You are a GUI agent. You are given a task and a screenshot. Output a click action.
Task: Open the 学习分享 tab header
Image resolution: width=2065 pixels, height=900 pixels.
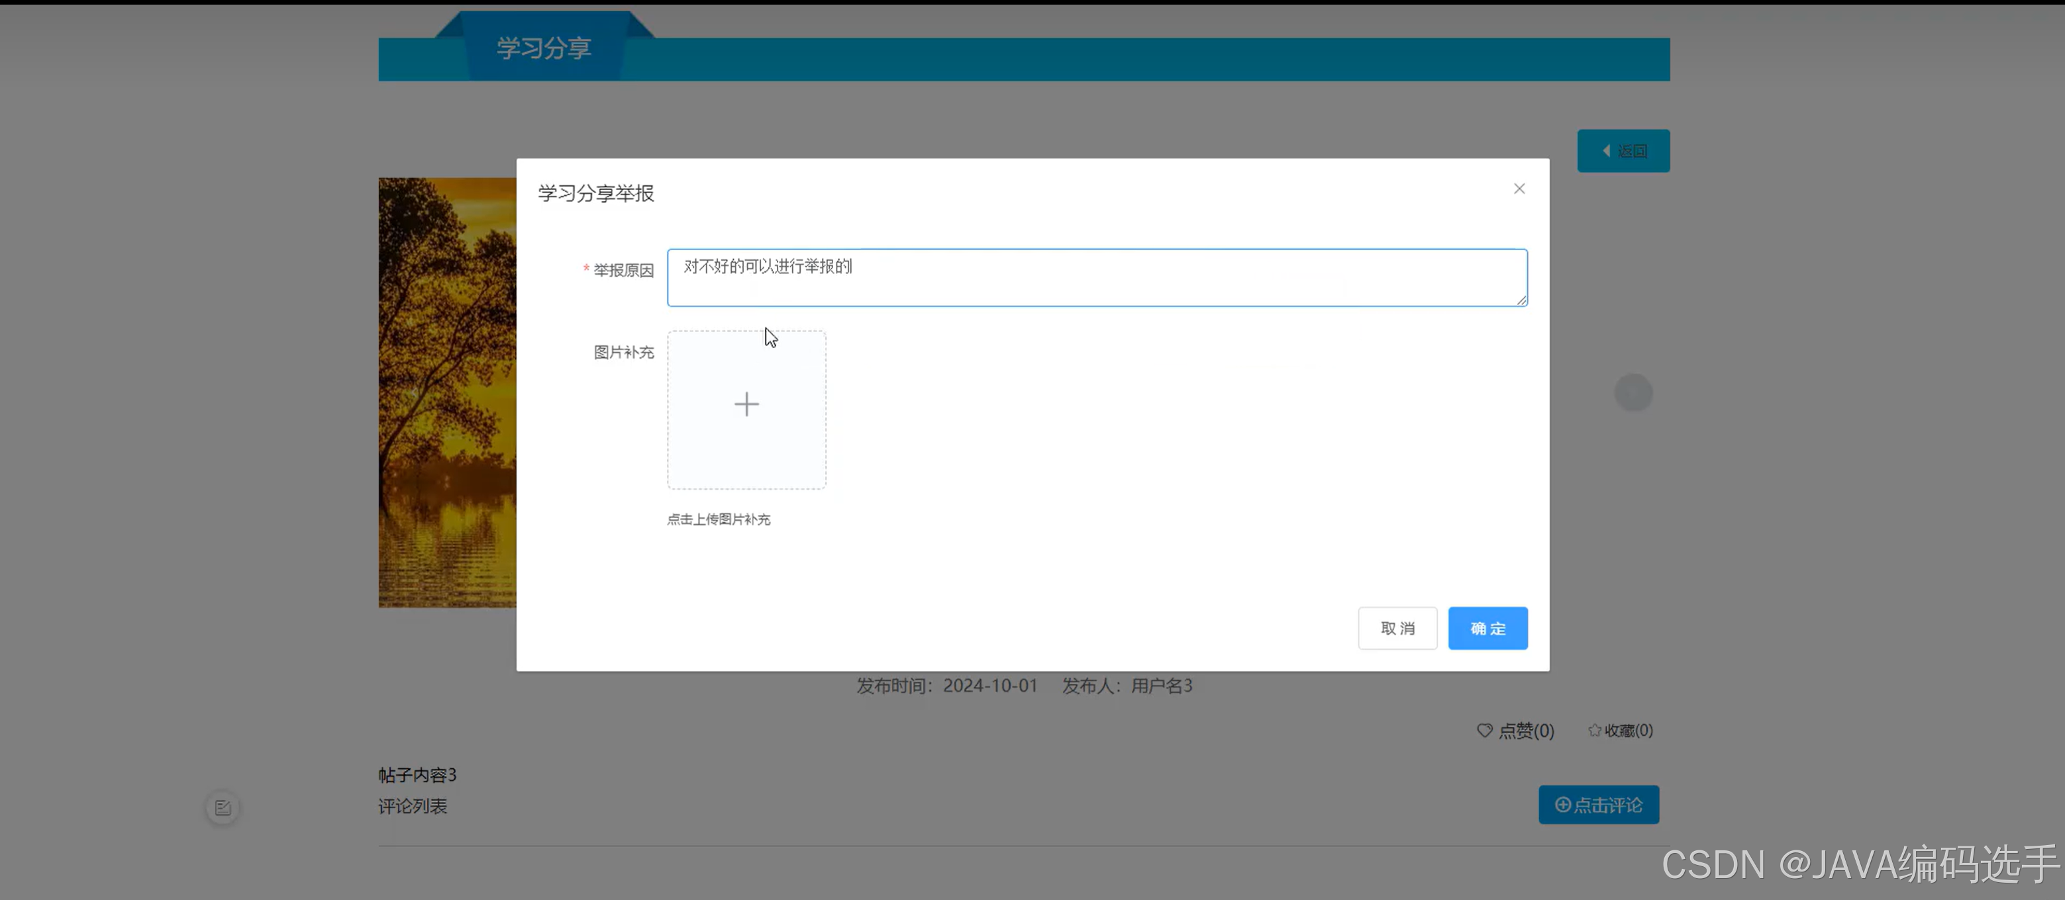544,48
